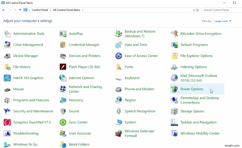This screenshot has width=242, height=148.
Task: Open the Sync Center icon
Action: coord(63,122)
